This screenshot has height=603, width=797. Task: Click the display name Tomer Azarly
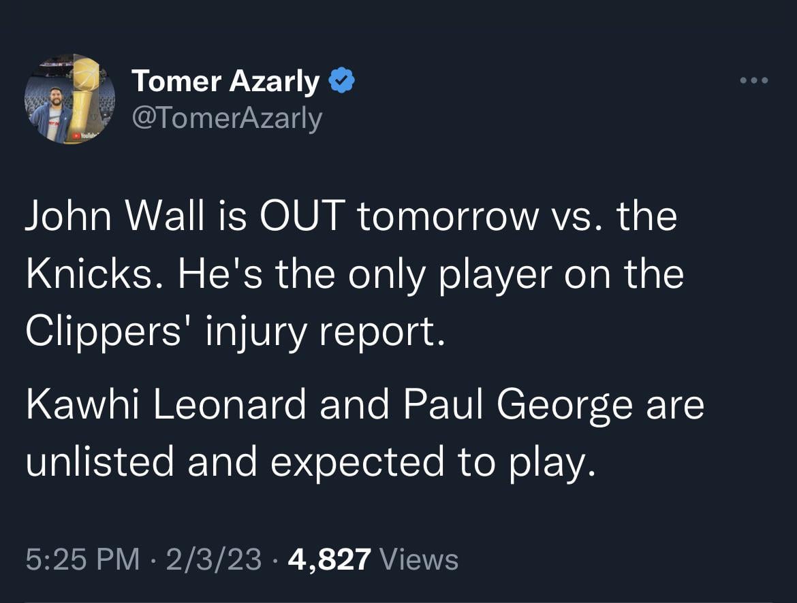point(225,82)
